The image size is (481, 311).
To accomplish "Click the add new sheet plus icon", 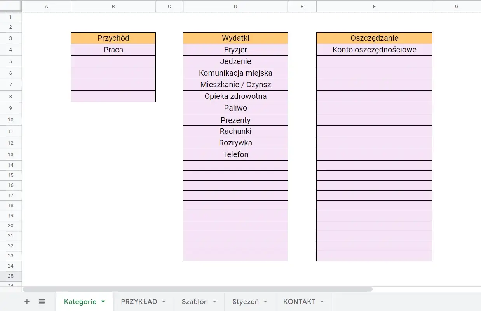I will pos(27,302).
